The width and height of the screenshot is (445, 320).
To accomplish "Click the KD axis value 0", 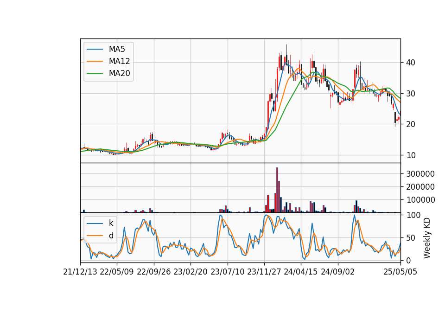I will (408, 260).
